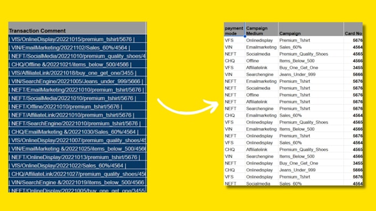Select card number 4566 in the CHQ Offline row
The height and width of the screenshot is (211, 376).
[x=358, y=61]
